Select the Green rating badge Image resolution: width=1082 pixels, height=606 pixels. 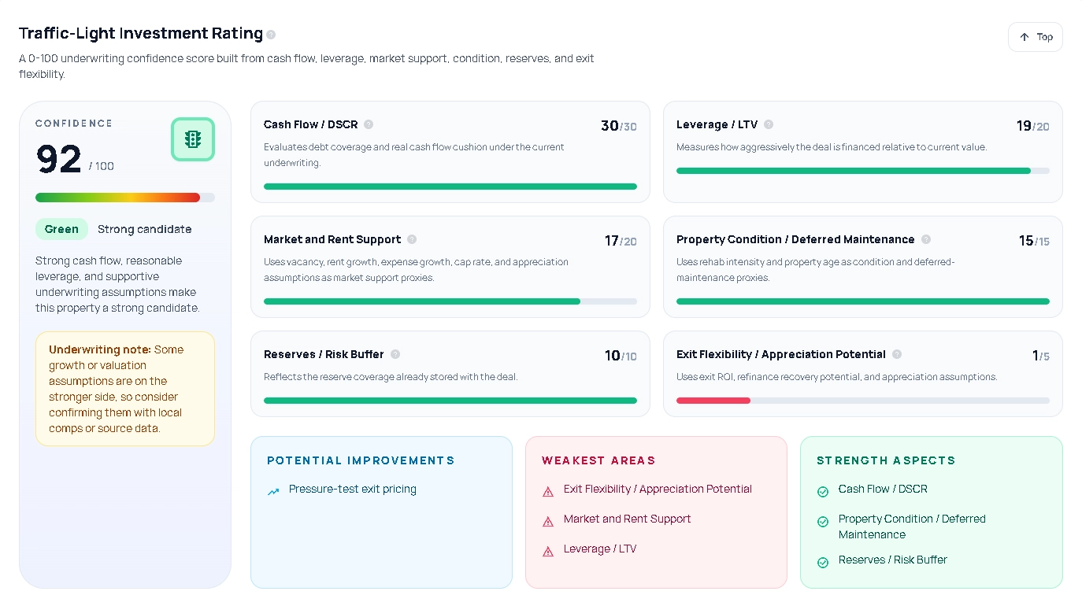click(x=61, y=229)
